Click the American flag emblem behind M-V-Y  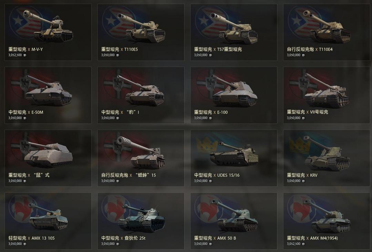click(25, 22)
